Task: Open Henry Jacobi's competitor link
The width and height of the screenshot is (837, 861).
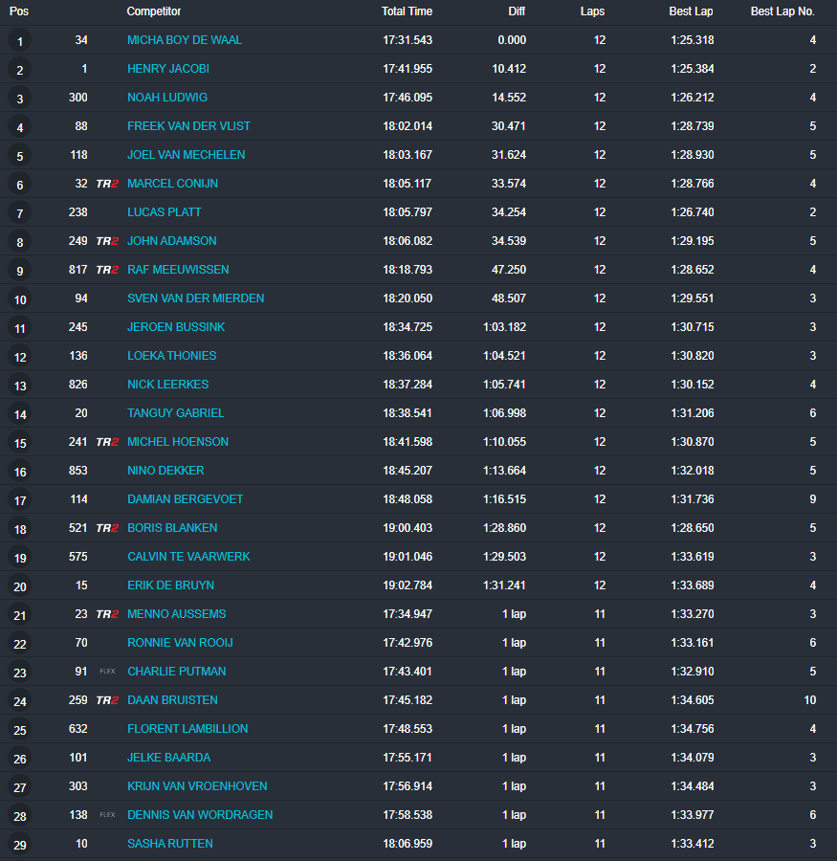Action: point(168,69)
